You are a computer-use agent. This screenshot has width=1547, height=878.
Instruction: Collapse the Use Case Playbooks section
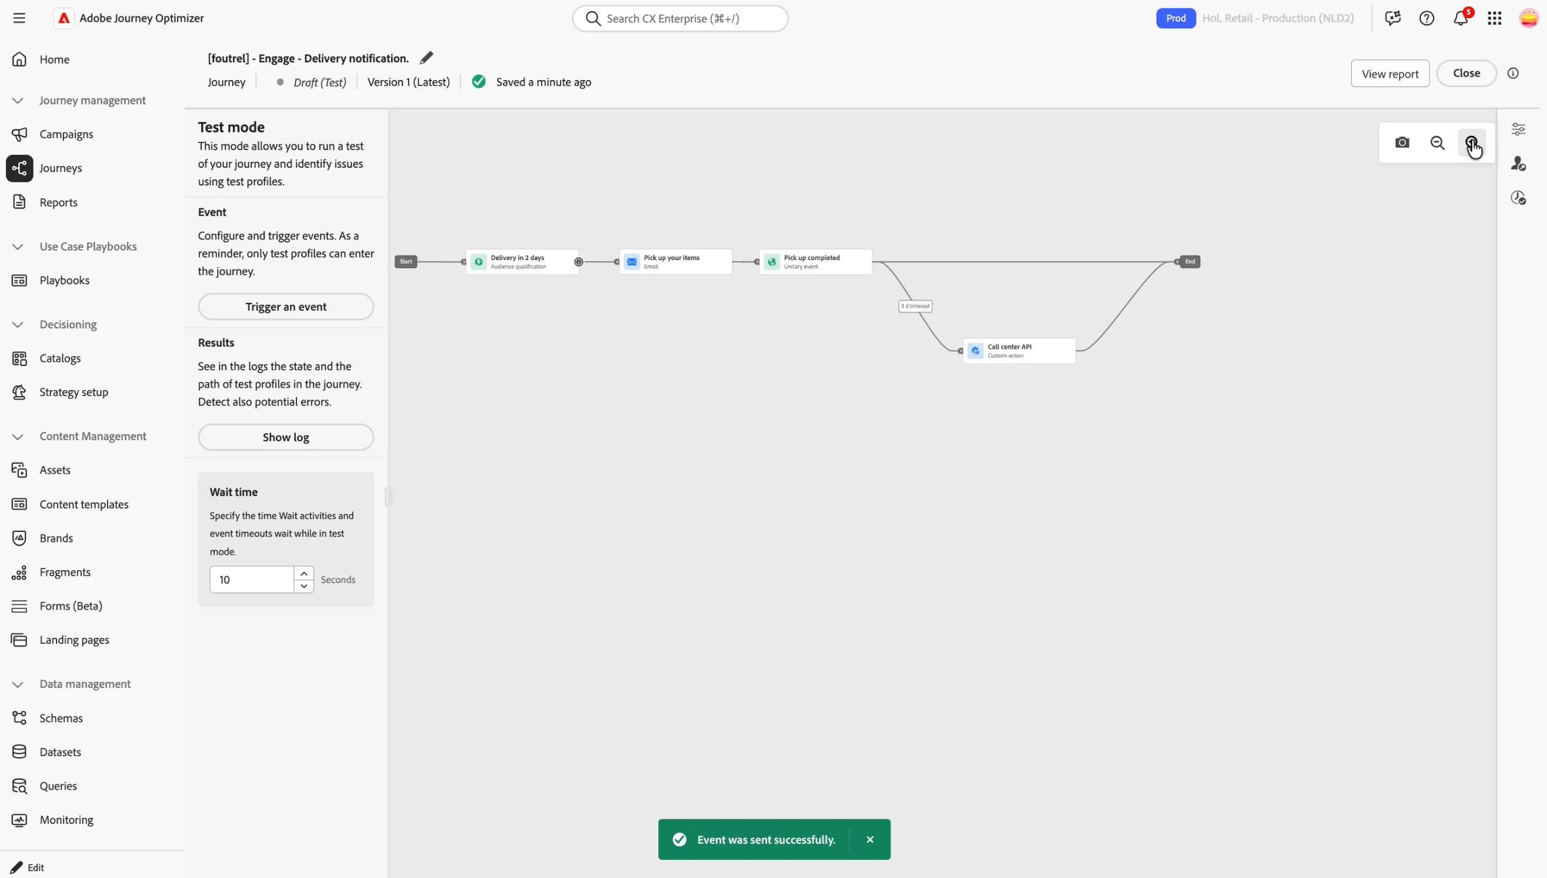click(x=18, y=247)
